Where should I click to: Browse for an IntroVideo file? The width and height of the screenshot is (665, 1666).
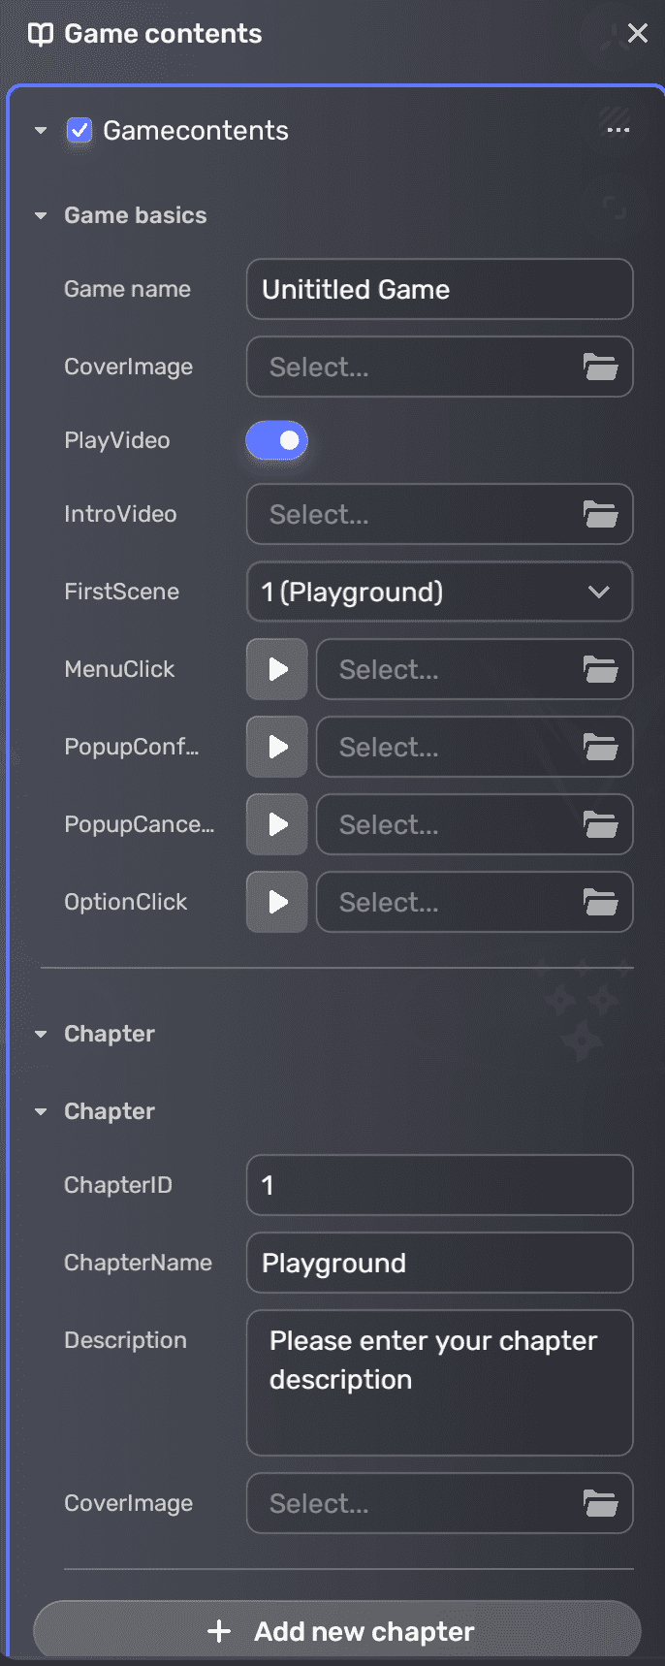[600, 514]
